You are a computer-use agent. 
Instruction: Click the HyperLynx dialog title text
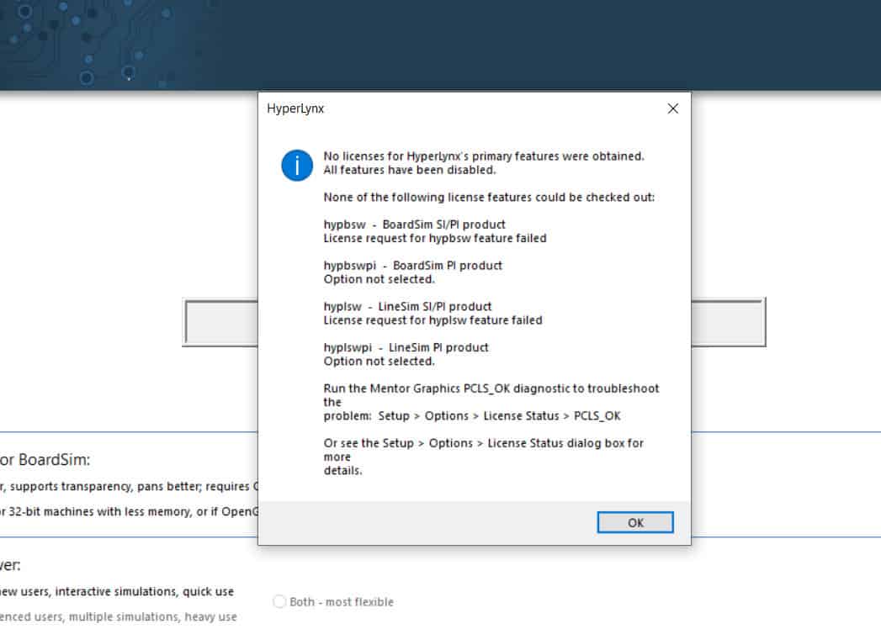click(x=295, y=108)
